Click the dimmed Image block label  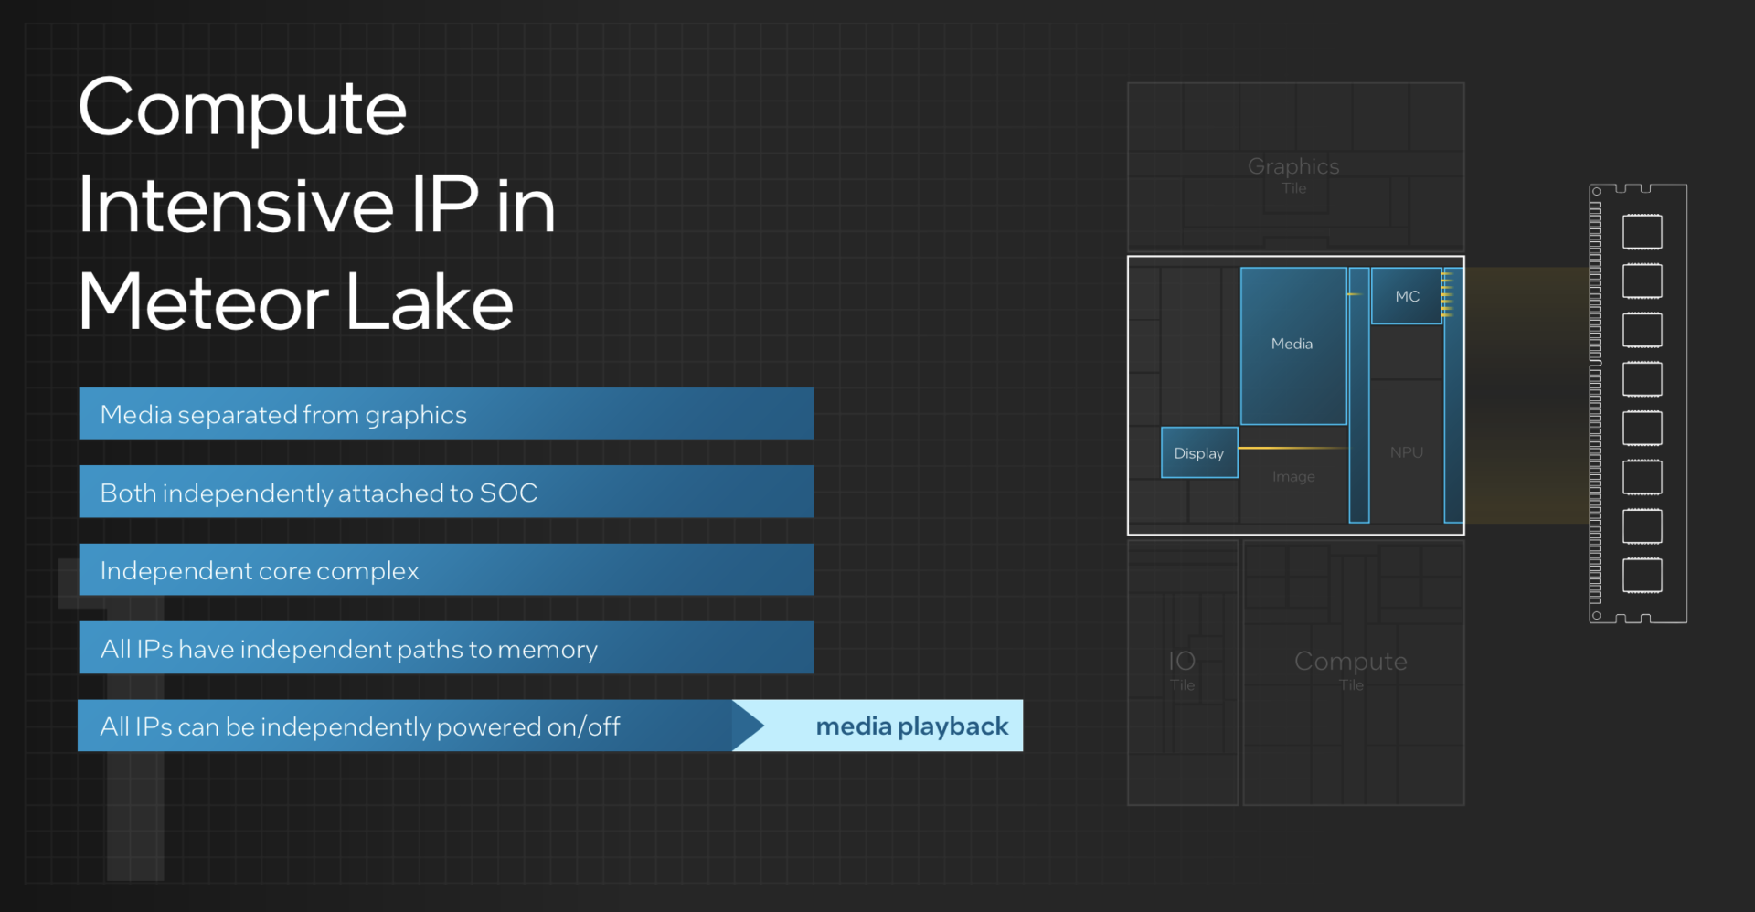pyautogui.click(x=1293, y=476)
